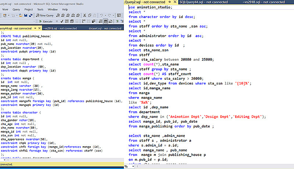Toggle the Results to Grid icon
The image size is (294, 169).
pyautogui.click(x=105, y=21)
